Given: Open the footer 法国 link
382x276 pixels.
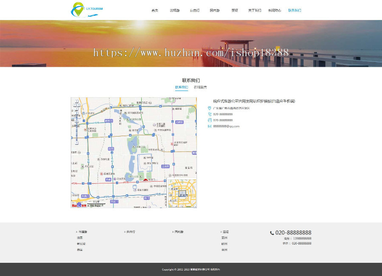Looking at the screenshot, I should click(x=80, y=238).
